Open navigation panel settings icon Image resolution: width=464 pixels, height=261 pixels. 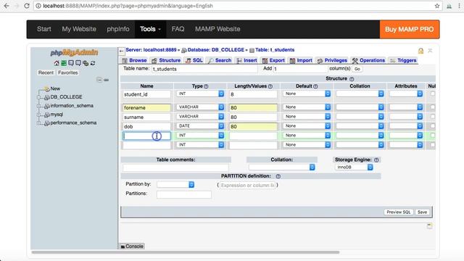(x=86, y=63)
